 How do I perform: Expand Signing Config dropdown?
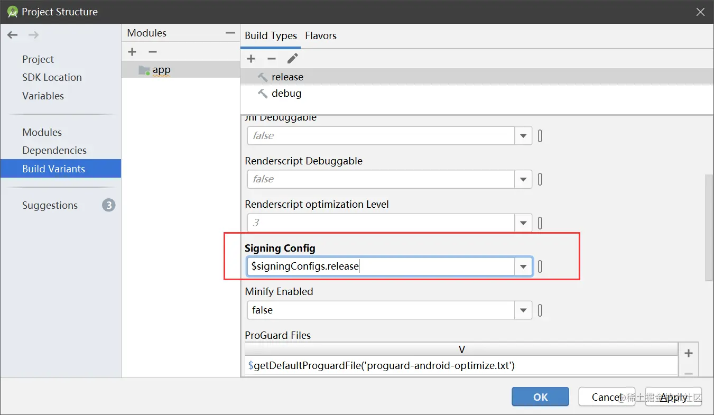click(x=523, y=266)
